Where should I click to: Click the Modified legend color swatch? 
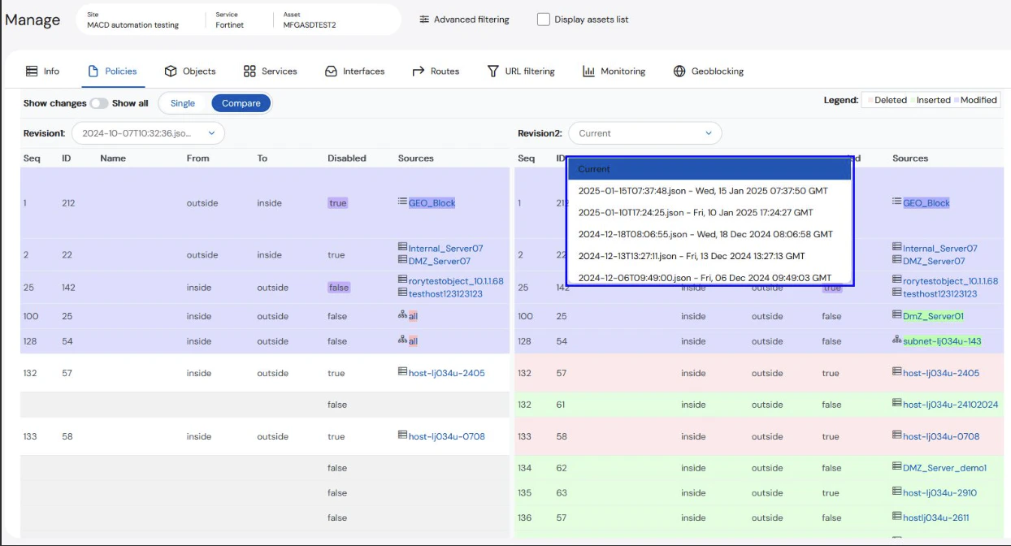pos(957,100)
